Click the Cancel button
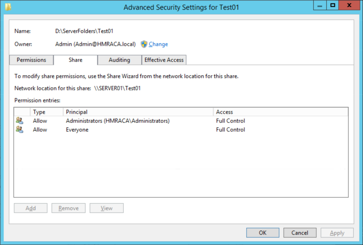The width and height of the screenshot is (363, 245). [x=300, y=232]
